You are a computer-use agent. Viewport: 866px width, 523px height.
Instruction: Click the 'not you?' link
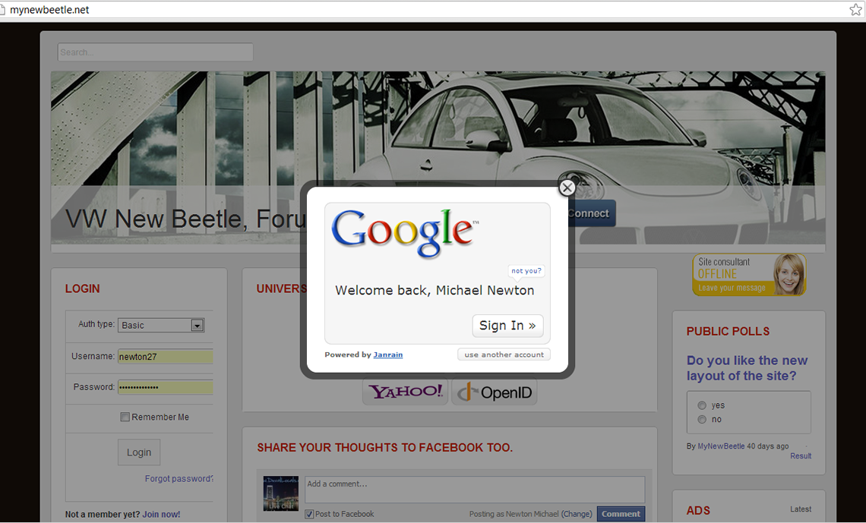pyautogui.click(x=526, y=271)
